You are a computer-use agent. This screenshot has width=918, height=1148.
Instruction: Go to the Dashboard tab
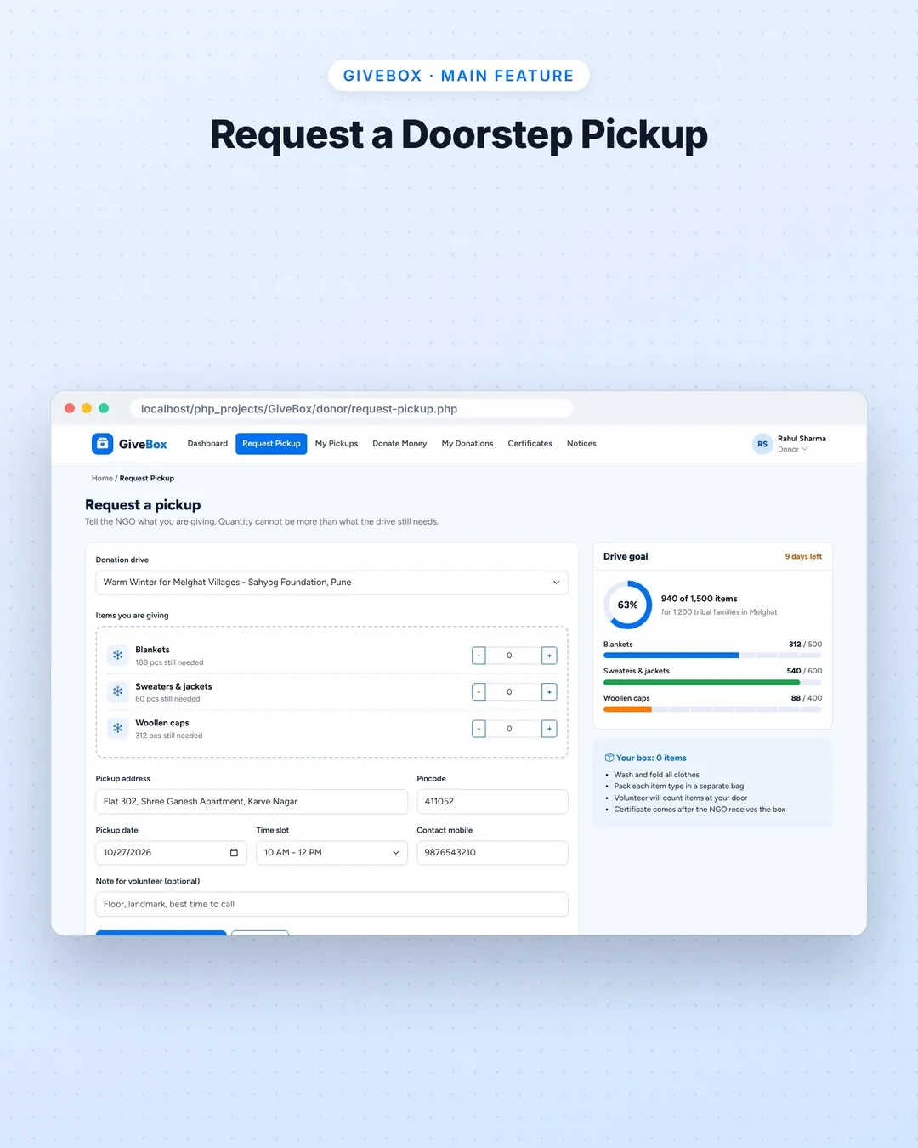pos(207,444)
